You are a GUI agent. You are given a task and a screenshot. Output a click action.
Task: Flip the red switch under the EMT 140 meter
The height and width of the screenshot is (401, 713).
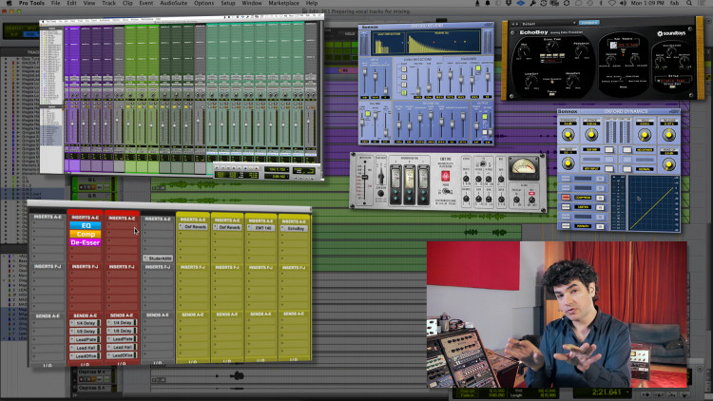tap(530, 194)
